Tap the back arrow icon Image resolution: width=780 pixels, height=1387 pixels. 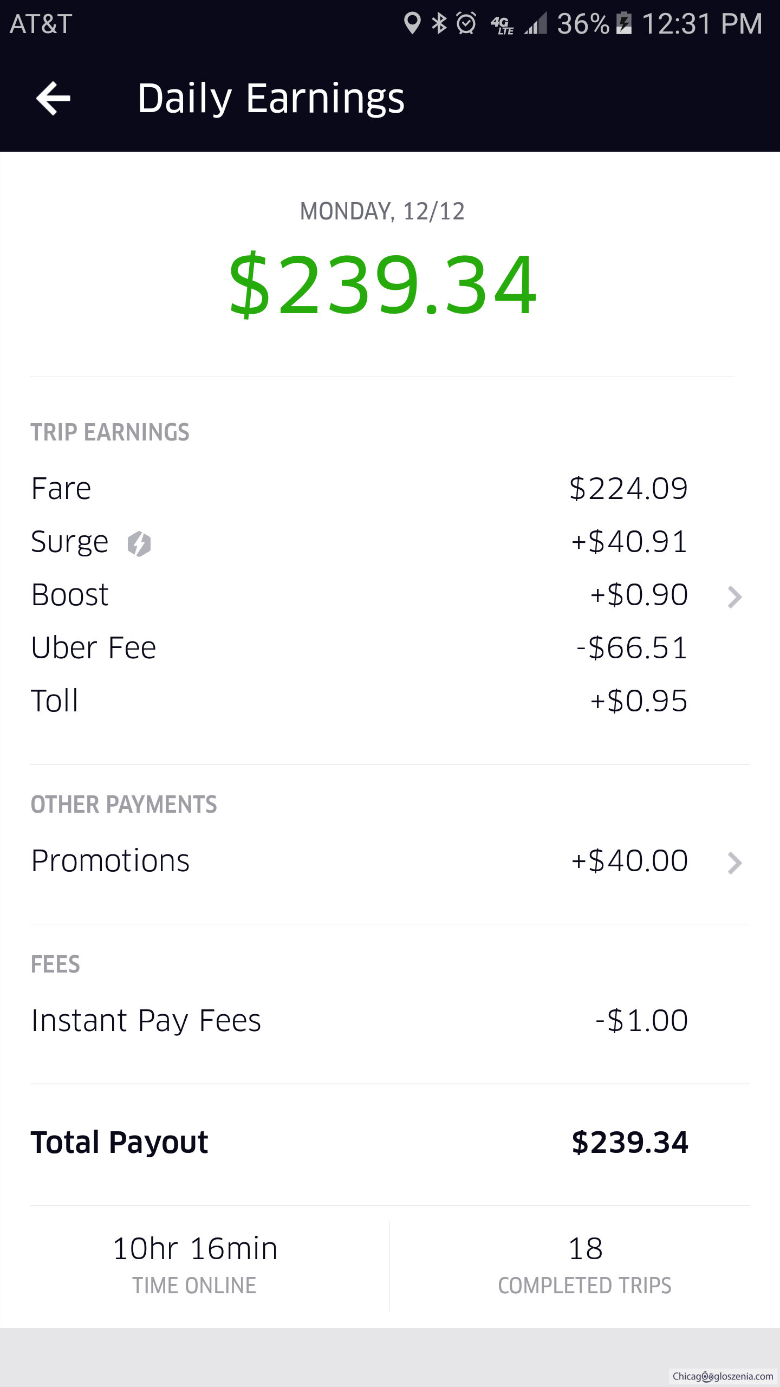(53, 98)
